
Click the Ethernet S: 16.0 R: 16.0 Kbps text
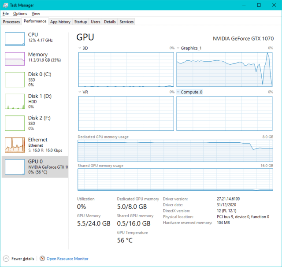click(x=45, y=150)
